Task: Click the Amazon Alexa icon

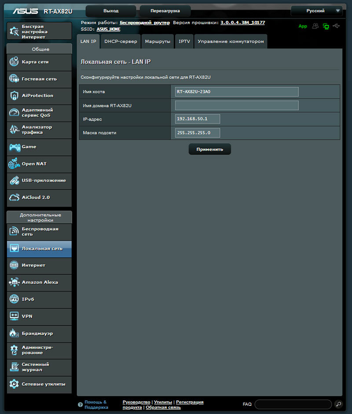Action: click(x=14, y=282)
